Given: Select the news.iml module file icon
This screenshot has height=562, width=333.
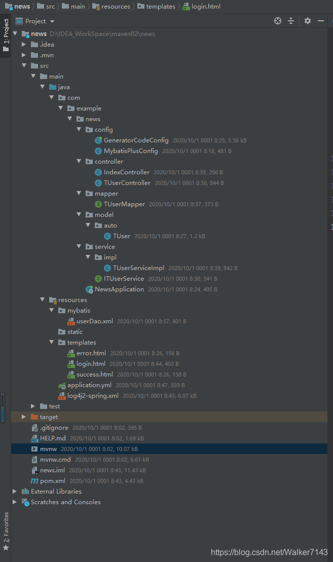Looking at the screenshot, I should tap(34, 470).
